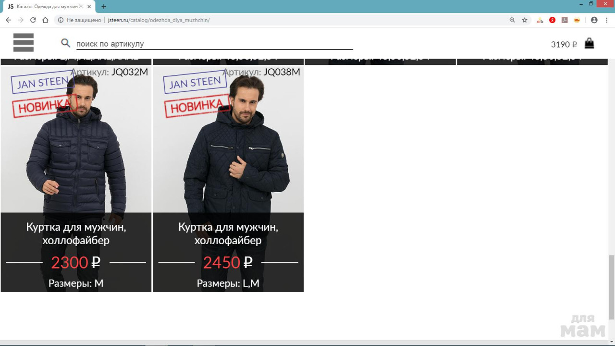Screen dimensions: 615x346
Task: Open the hamburger menu on the site
Action: point(24,43)
